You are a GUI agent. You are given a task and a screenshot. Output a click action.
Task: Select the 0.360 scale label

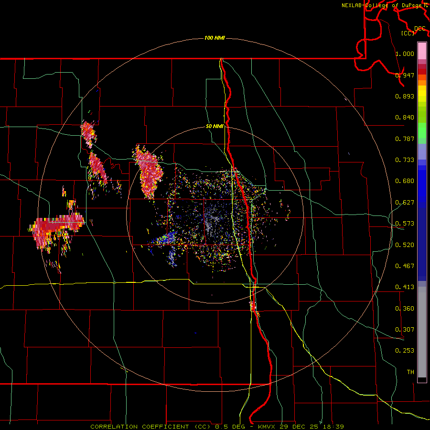405,308
